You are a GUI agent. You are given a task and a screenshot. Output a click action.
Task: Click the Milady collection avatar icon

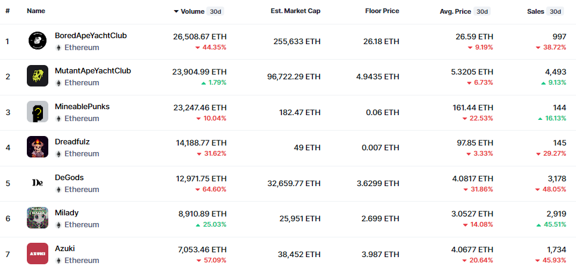pos(38,218)
